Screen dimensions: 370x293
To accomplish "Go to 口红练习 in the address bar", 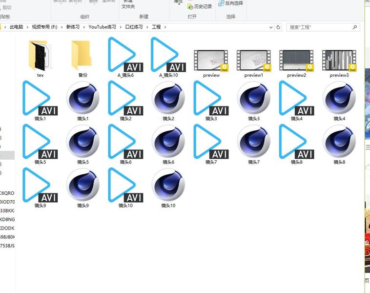I will pyautogui.click(x=134, y=27).
